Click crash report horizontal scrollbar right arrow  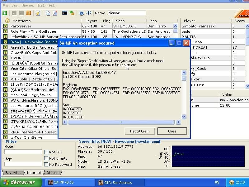pos(178,122)
